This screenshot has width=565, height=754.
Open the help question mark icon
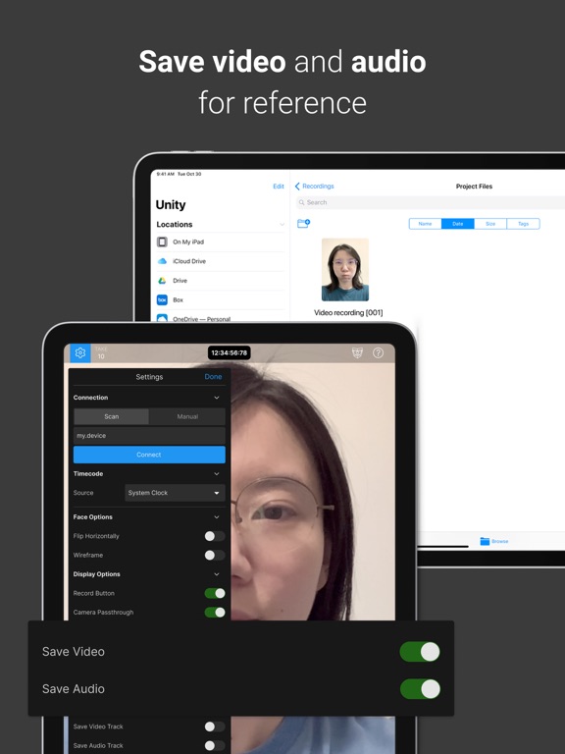pyautogui.click(x=378, y=353)
